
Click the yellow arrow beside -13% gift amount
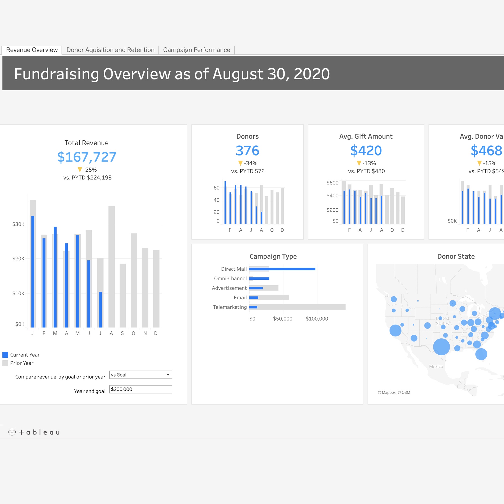pyautogui.click(x=359, y=163)
